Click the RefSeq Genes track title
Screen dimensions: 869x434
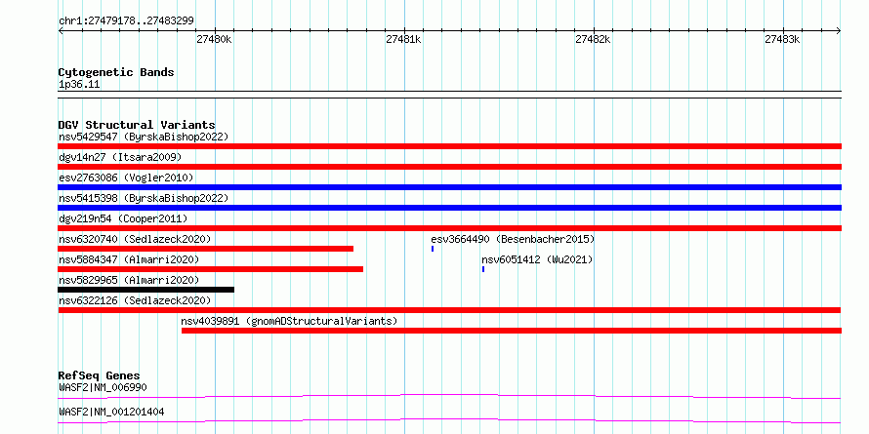point(100,375)
